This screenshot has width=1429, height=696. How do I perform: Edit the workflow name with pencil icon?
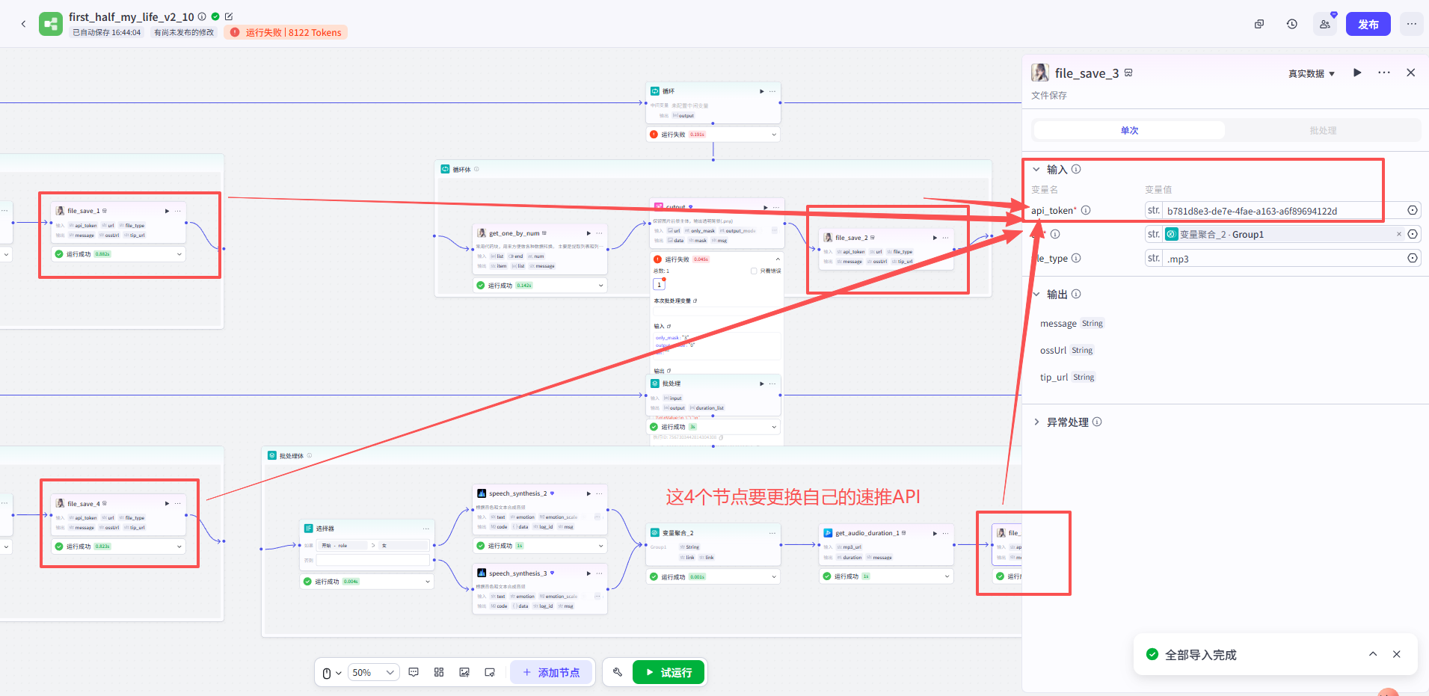tap(229, 16)
